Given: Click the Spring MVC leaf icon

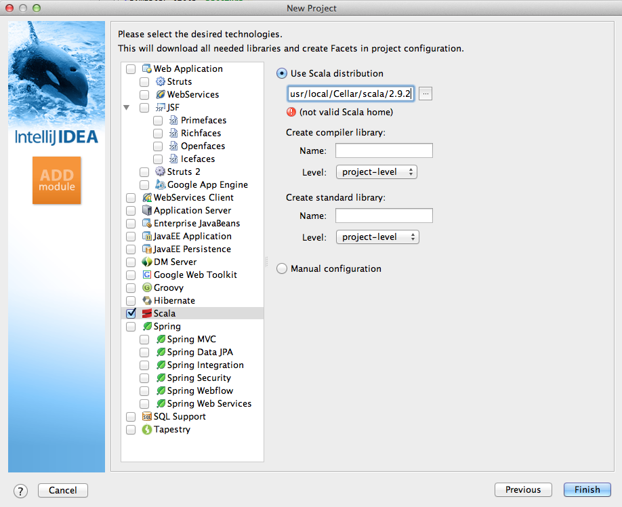Looking at the screenshot, I should pyautogui.click(x=161, y=339).
